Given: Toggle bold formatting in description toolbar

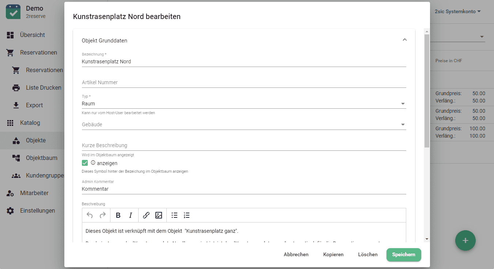Looking at the screenshot, I should [x=118, y=215].
